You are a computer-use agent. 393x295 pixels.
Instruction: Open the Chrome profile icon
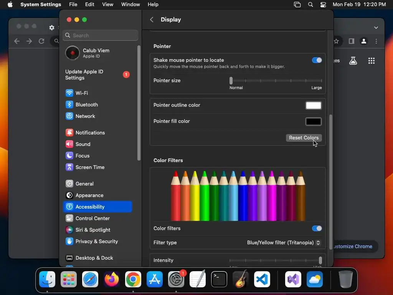tap(364, 41)
